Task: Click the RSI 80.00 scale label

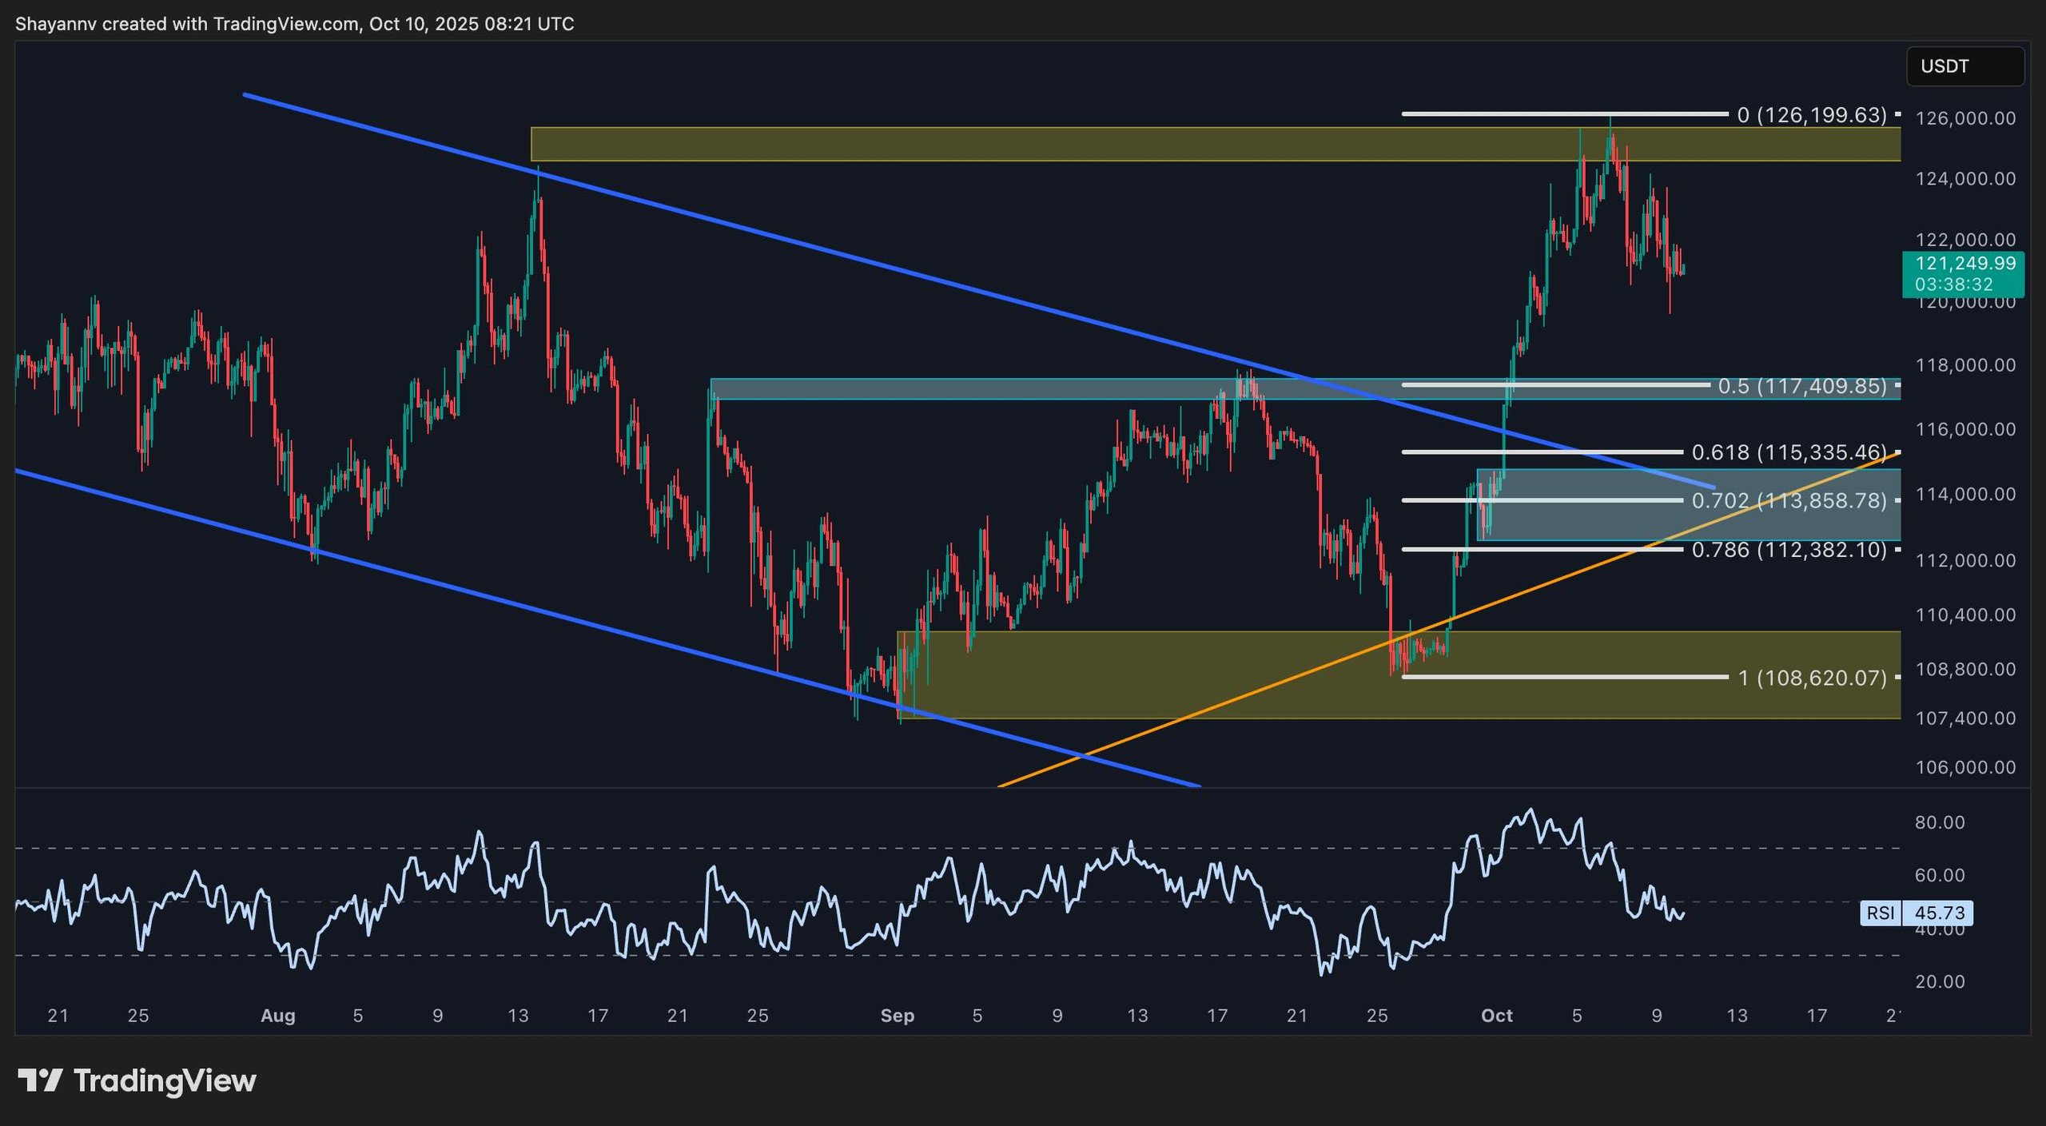Action: 1940,822
